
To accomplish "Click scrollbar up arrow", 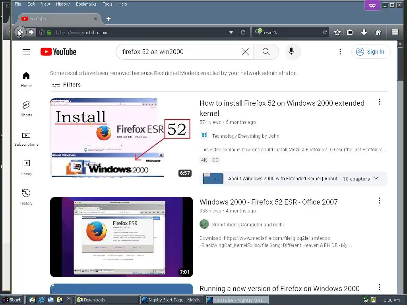I will [400, 44].
